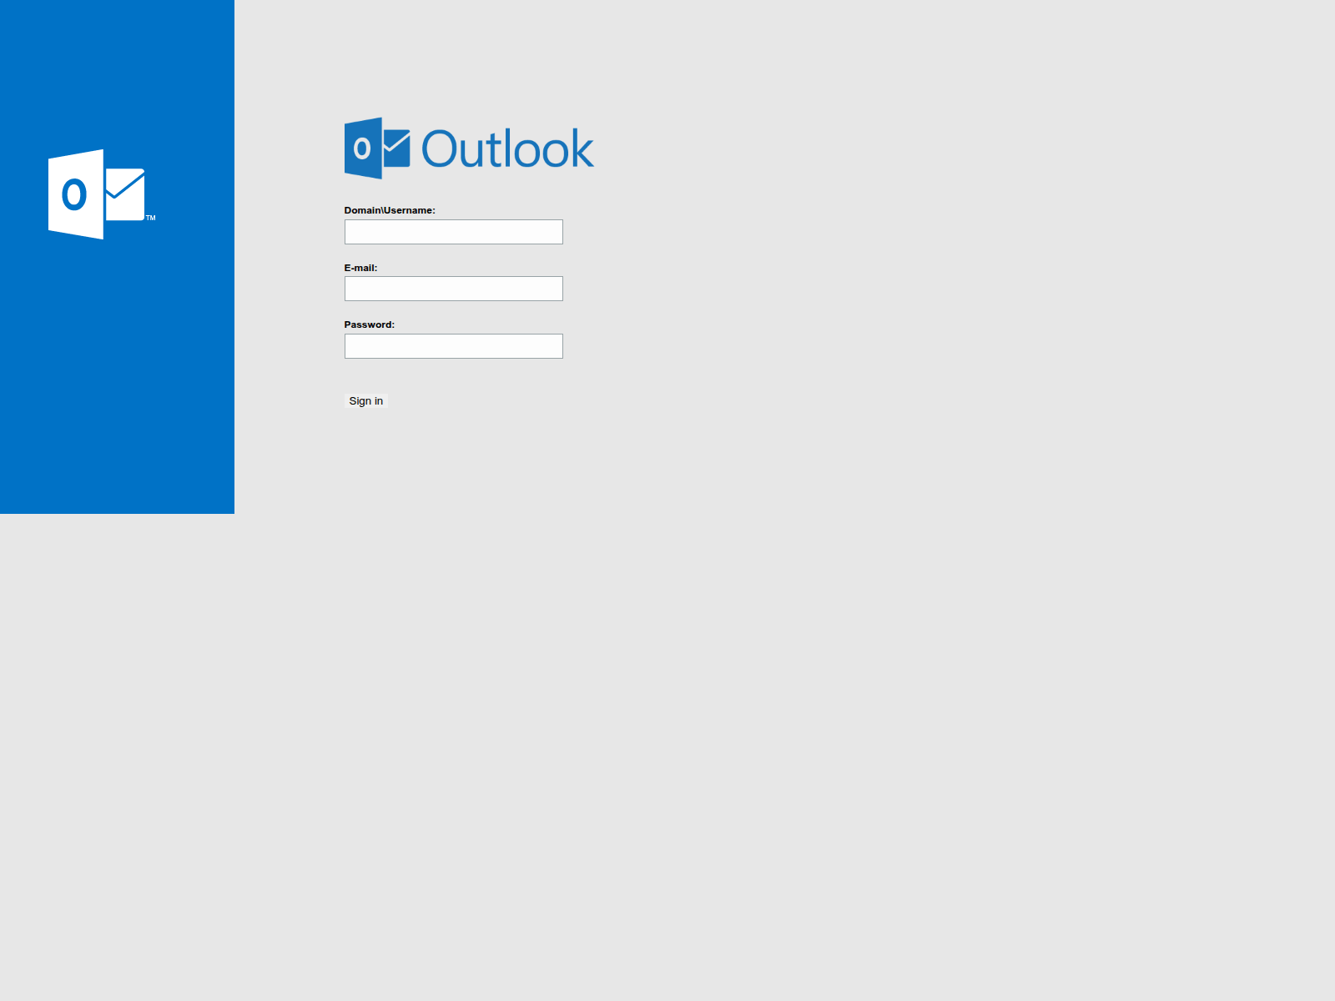Click the Domain\Username input field
The width and height of the screenshot is (1335, 1001).
coord(453,232)
